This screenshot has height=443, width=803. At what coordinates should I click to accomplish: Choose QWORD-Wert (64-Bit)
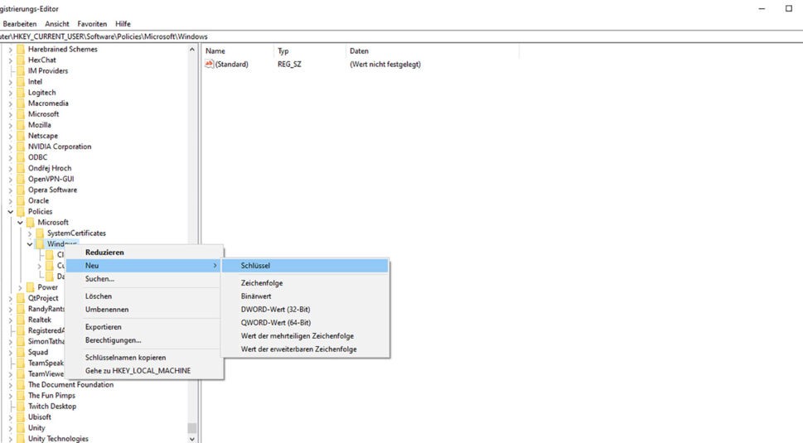pos(305,323)
